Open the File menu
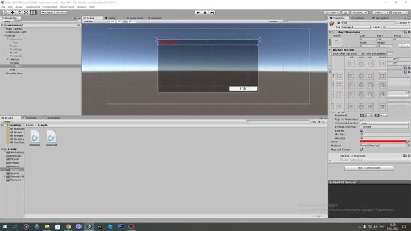The width and height of the screenshot is (411, 231). click(x=3, y=7)
